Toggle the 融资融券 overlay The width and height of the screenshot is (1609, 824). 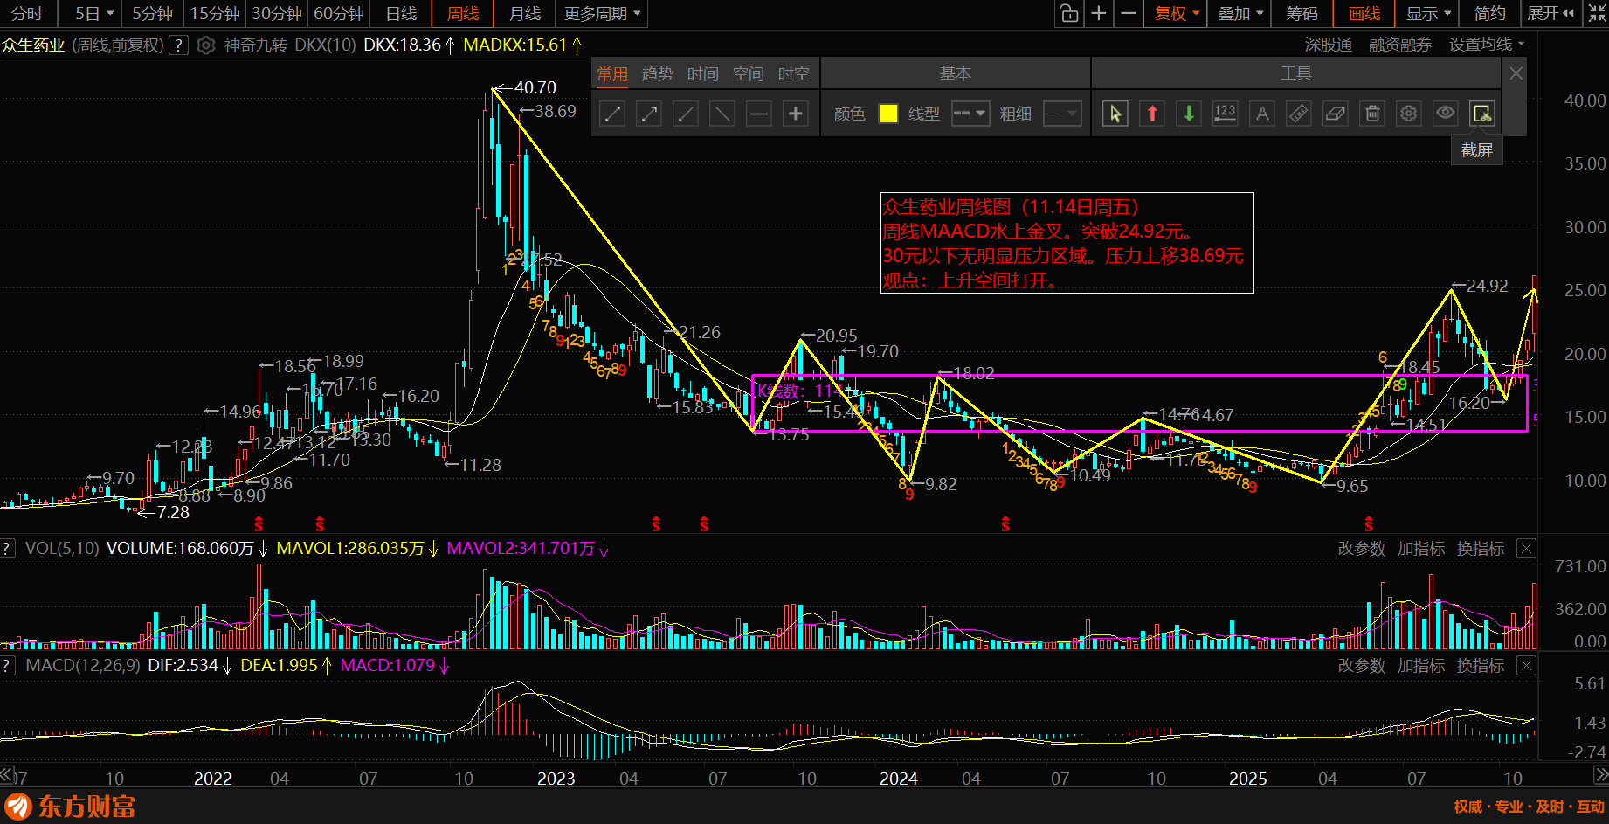click(1399, 45)
